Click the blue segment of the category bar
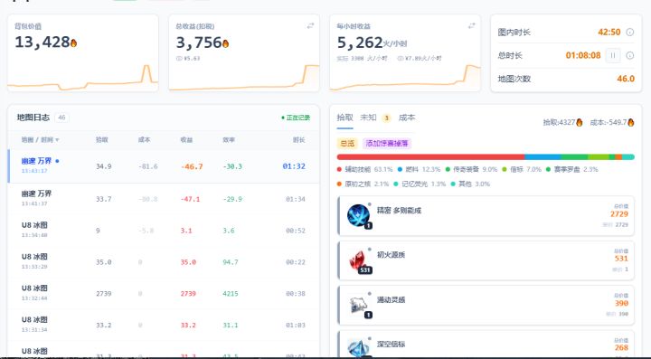Image resolution: width=651 pixels, height=359 pixels. coord(543,157)
